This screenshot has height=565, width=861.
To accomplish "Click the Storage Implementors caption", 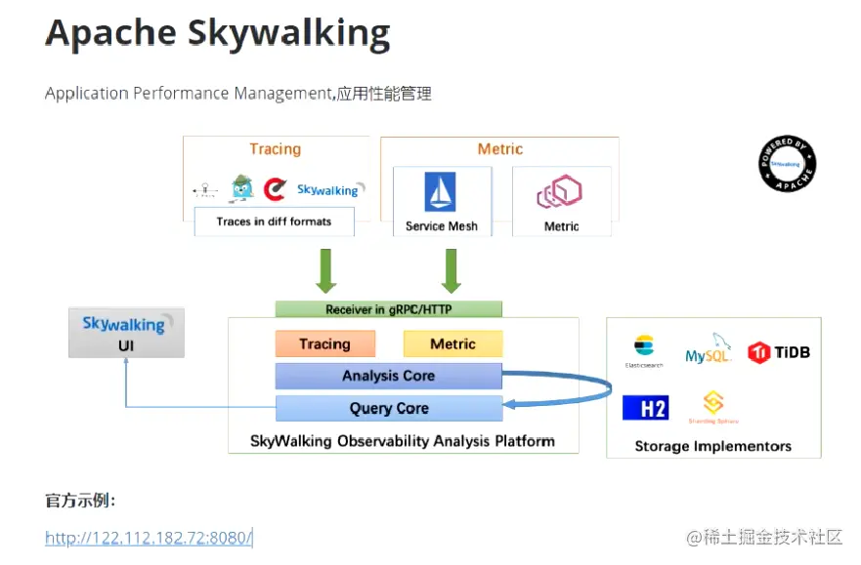I will (x=712, y=446).
